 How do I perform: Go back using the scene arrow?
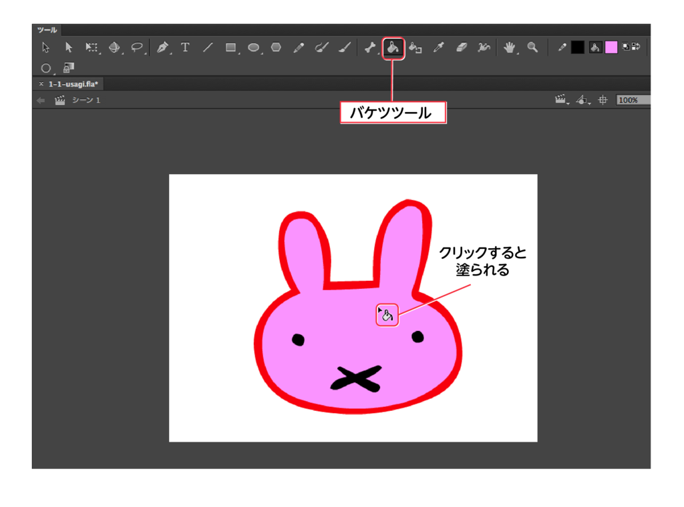(x=41, y=101)
